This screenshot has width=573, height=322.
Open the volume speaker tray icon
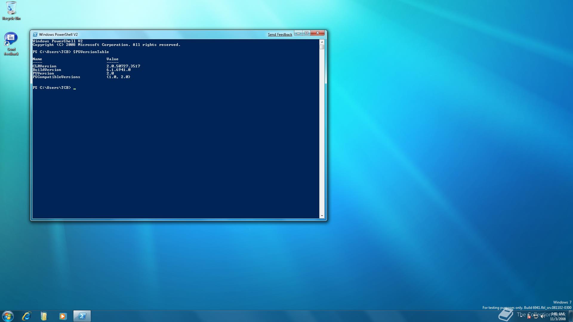tap(542, 317)
